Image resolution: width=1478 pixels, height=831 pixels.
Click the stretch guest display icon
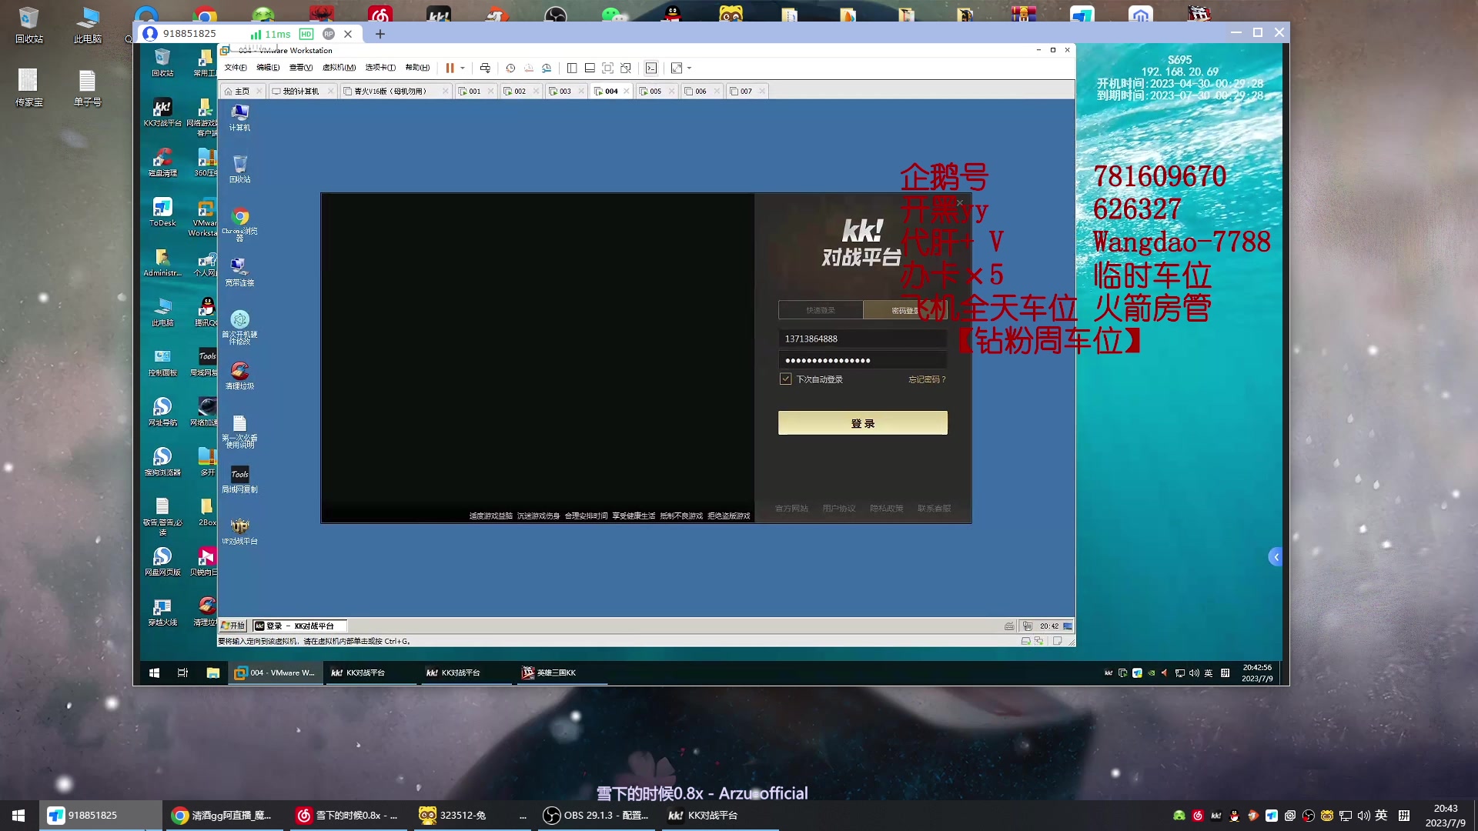(677, 68)
